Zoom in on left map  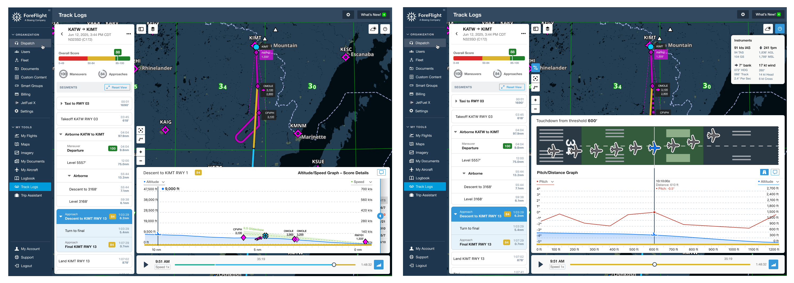140,152
